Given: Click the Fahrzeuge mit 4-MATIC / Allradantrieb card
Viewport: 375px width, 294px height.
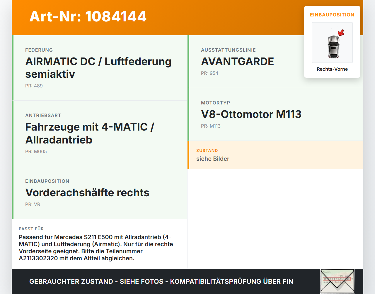Looking at the screenshot, I should pos(100,134).
